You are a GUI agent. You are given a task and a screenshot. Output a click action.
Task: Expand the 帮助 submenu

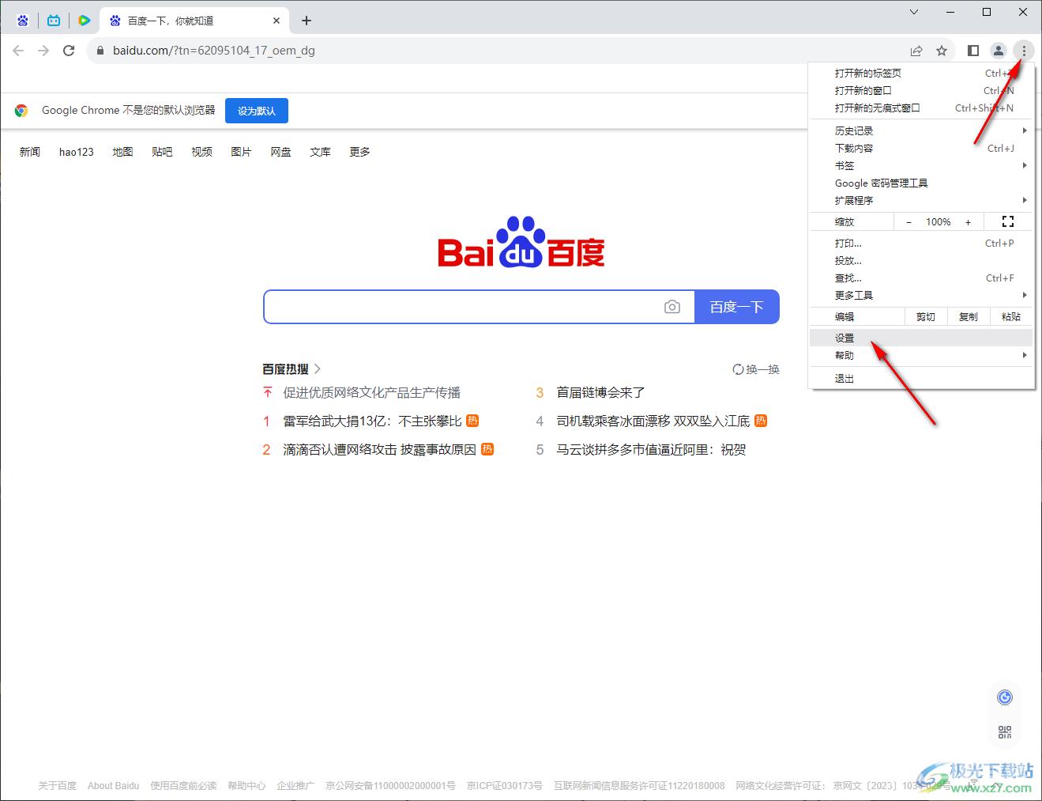(922, 355)
